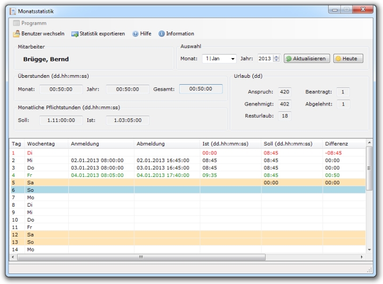The height and width of the screenshot is (284, 383).
Task: Click the horizontal scrollbar right arrow
Action: 362,257
